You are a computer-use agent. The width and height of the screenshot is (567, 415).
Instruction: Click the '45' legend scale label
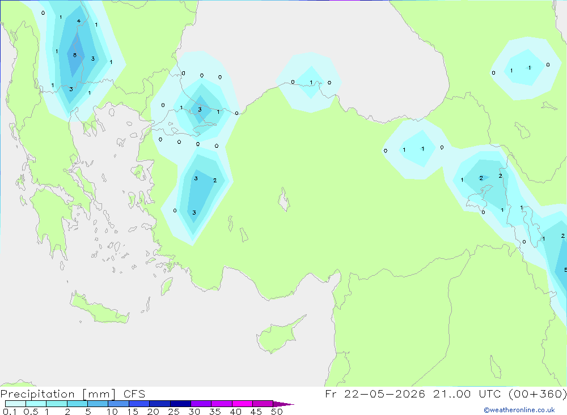pyautogui.click(x=256, y=412)
